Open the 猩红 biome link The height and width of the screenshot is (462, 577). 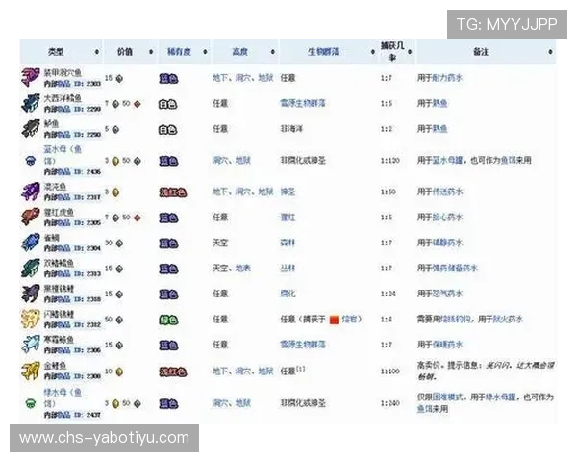(288, 218)
